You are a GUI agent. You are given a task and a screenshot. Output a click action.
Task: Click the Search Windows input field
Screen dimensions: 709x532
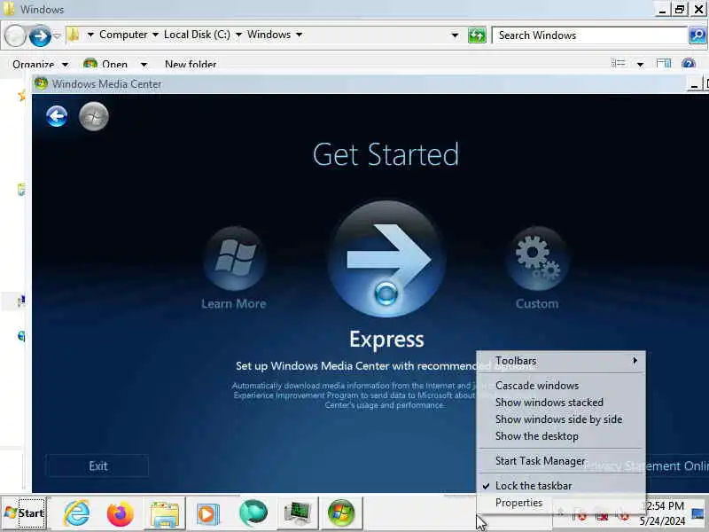[589, 35]
